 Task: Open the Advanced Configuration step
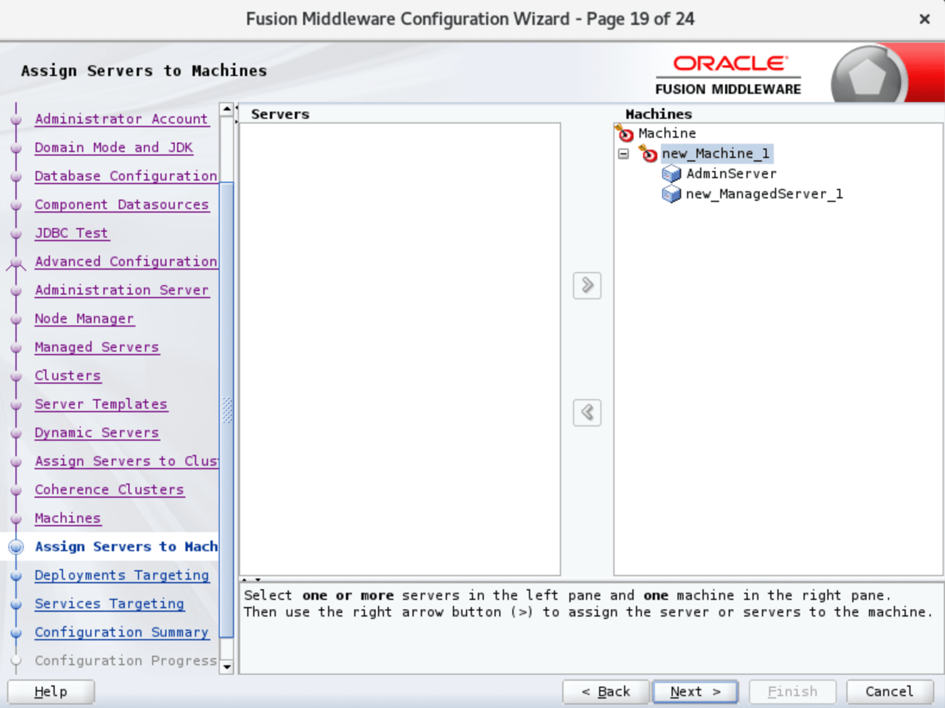click(126, 262)
